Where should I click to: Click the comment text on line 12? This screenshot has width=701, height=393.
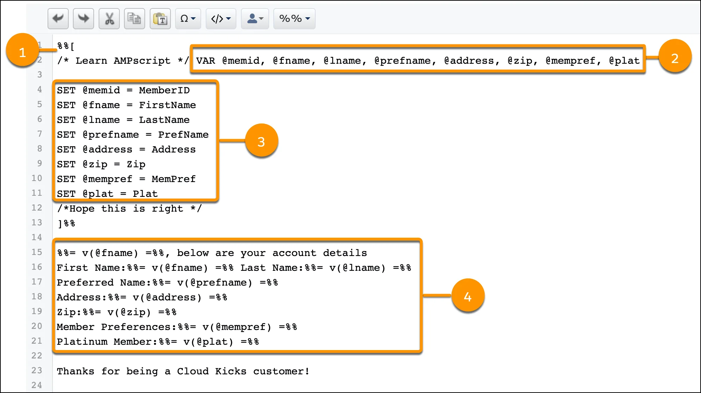click(129, 208)
